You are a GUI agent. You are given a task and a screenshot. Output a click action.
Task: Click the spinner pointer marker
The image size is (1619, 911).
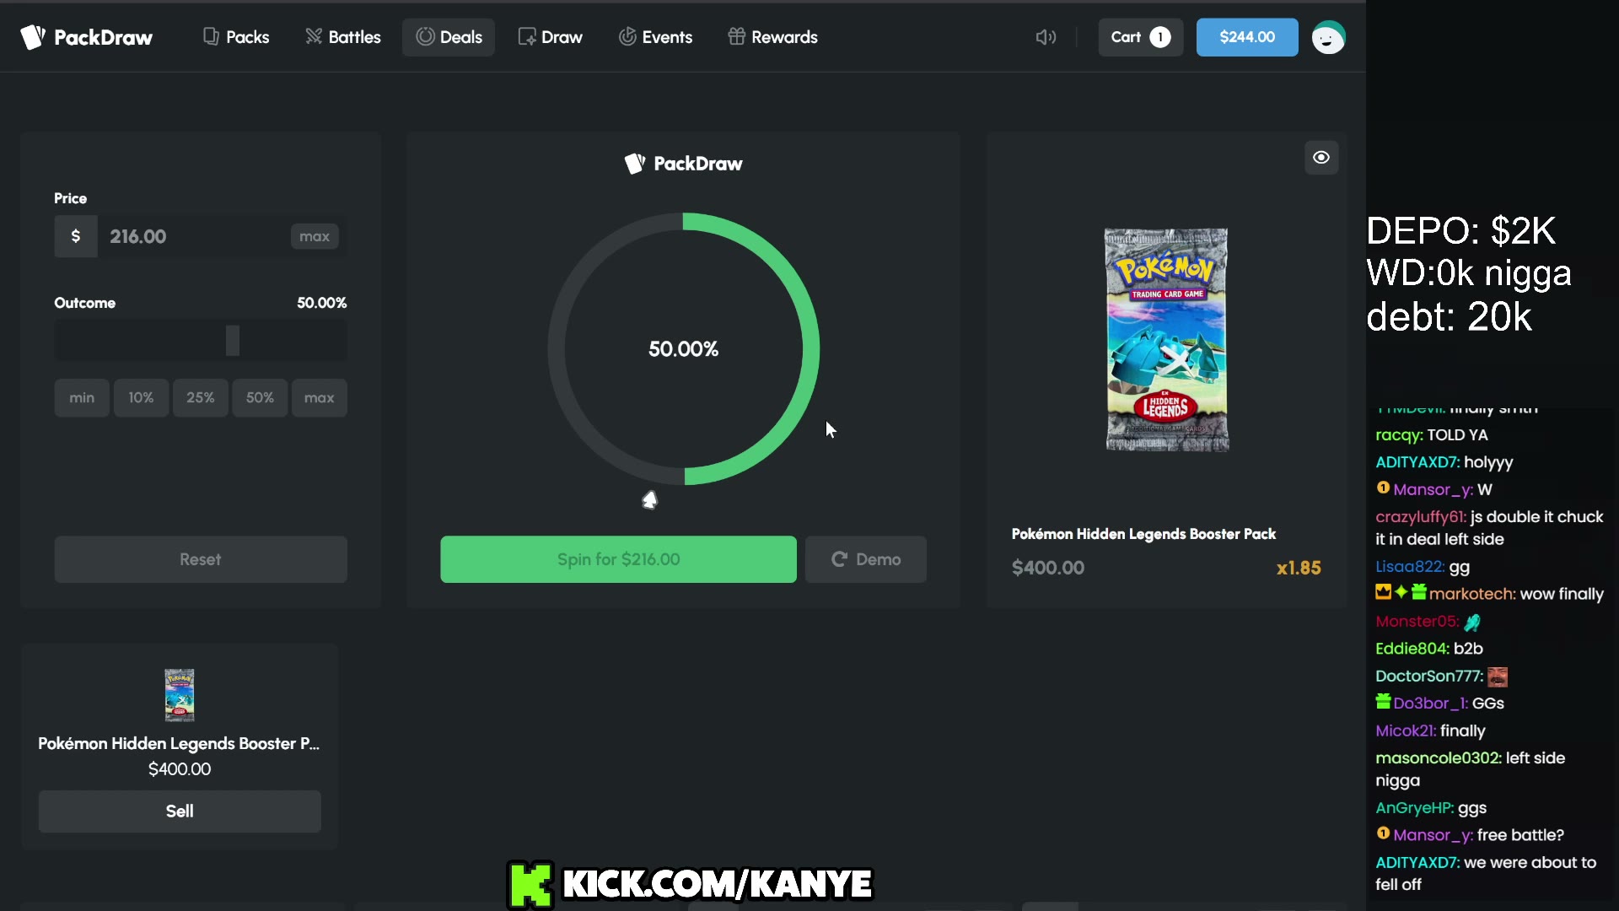click(x=649, y=500)
